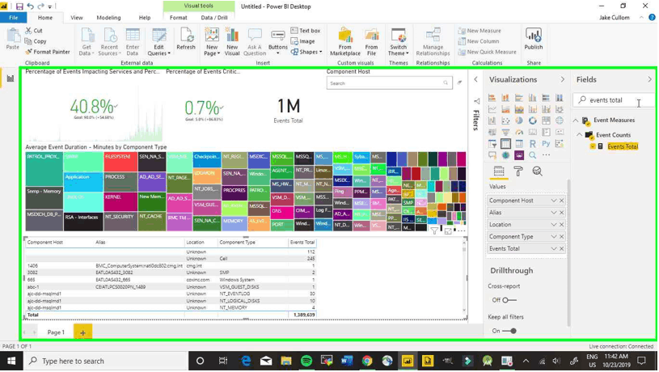Switch to the Modeling ribbon tab
The image size is (659, 372).
(x=108, y=18)
